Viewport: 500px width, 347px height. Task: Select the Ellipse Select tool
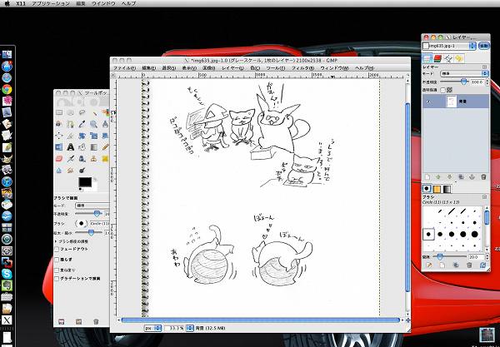[71, 112]
